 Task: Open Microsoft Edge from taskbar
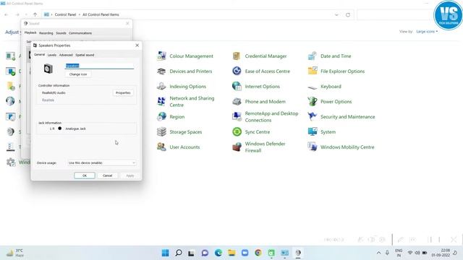click(x=218, y=253)
